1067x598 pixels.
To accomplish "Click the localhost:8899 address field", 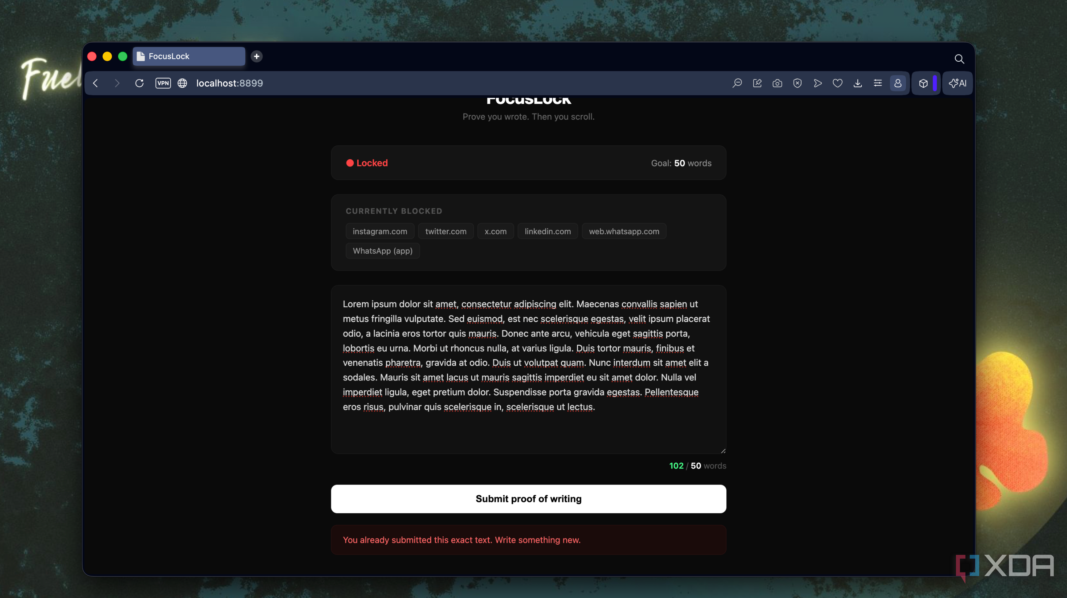I will pyautogui.click(x=229, y=83).
